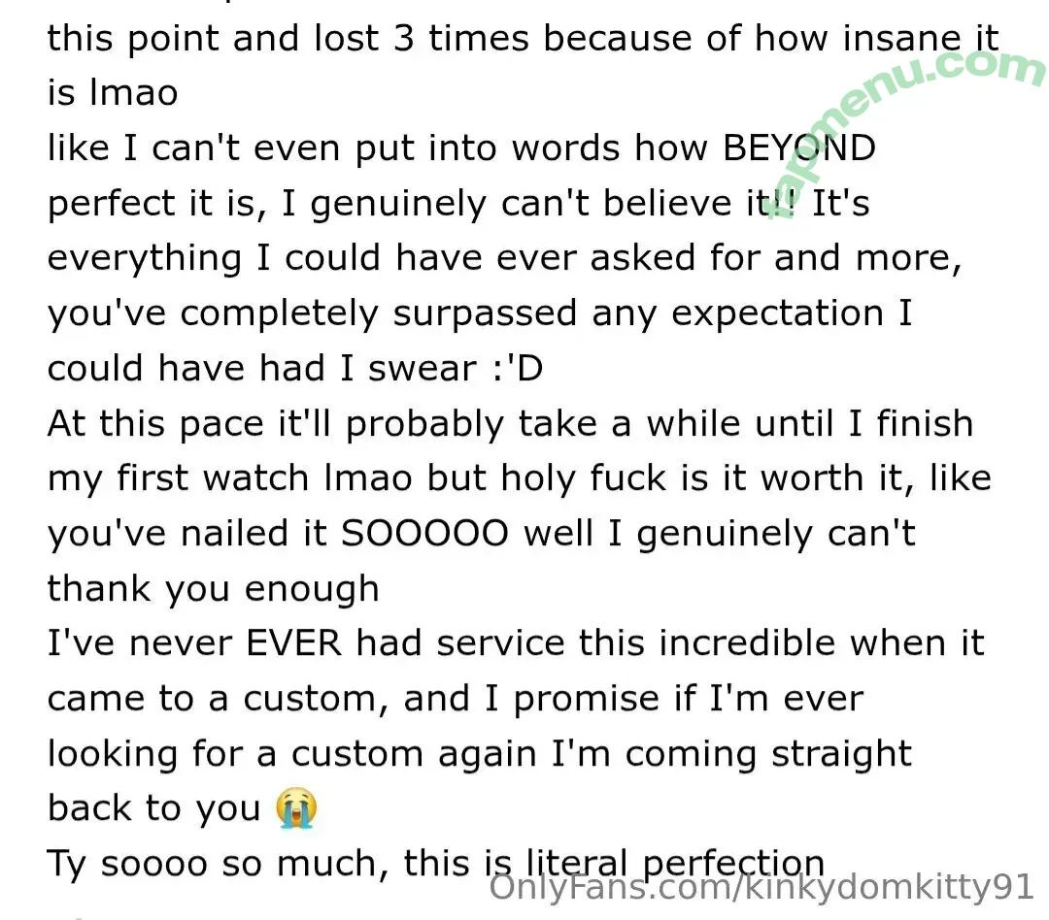Click the phrase 'At this pace'
This screenshot has height=920, width=1049.
point(155,424)
